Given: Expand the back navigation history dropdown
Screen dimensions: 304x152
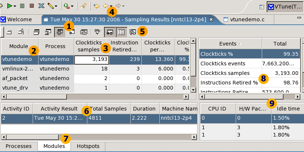Looking at the screenshot, I should click(111, 6).
